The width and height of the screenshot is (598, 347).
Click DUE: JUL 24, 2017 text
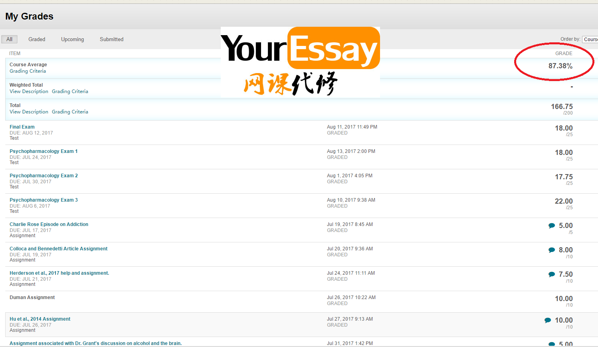tap(30, 157)
